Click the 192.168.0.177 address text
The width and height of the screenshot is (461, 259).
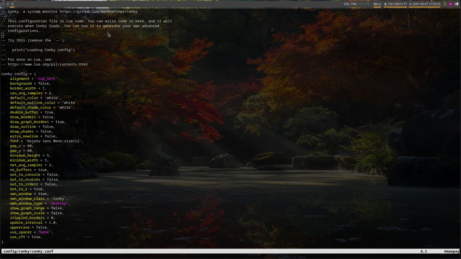pos(397,4)
